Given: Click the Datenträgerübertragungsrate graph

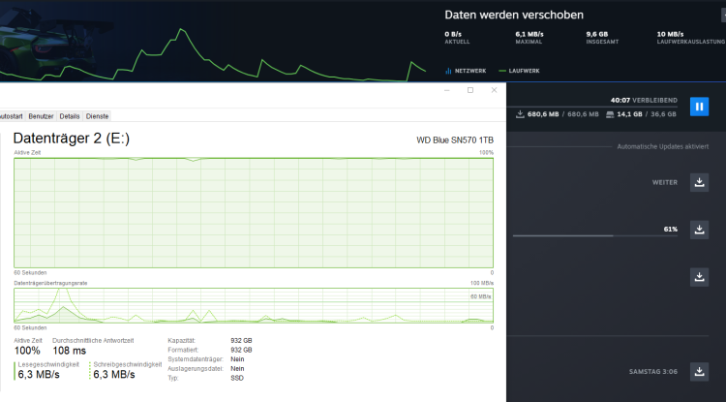Looking at the screenshot, I should point(253,304).
